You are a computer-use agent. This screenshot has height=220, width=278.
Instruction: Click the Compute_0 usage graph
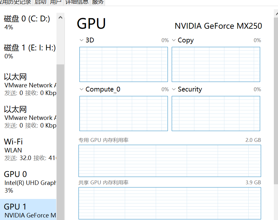[124, 114]
